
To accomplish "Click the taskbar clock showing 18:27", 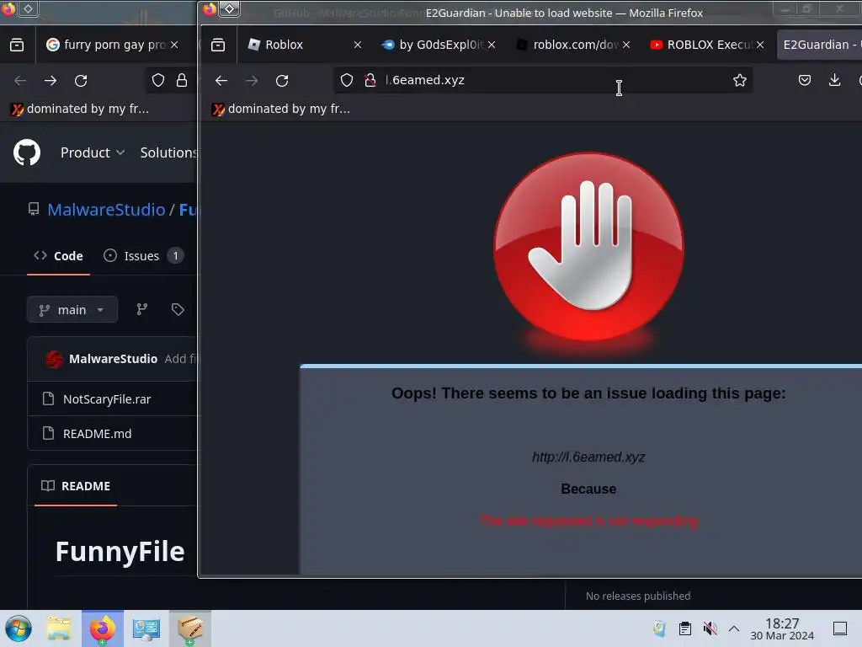I will (782, 628).
